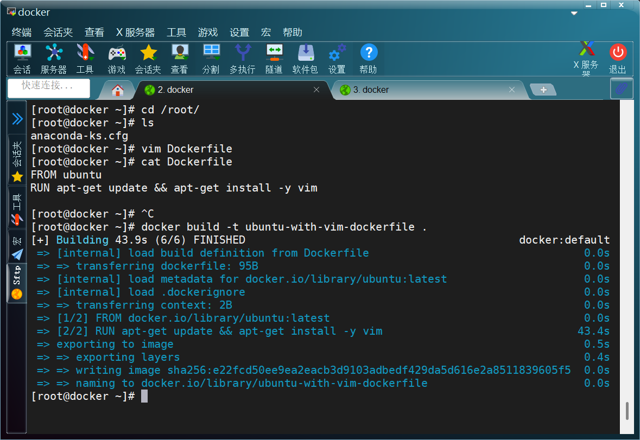Click the '43.4s' build time value

593,331
